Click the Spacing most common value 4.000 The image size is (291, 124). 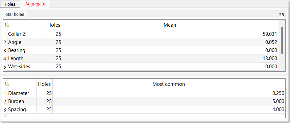point(278,109)
